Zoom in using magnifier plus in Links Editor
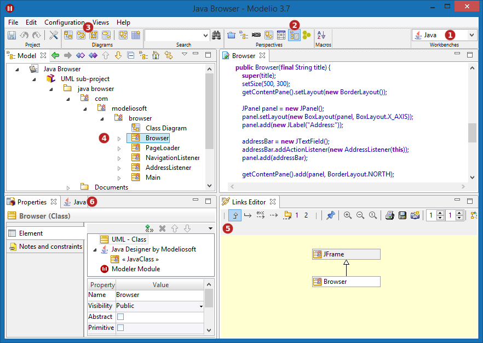The image size is (483, 343). click(348, 215)
